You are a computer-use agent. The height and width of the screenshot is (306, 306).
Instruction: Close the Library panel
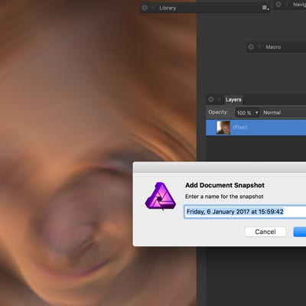point(145,8)
